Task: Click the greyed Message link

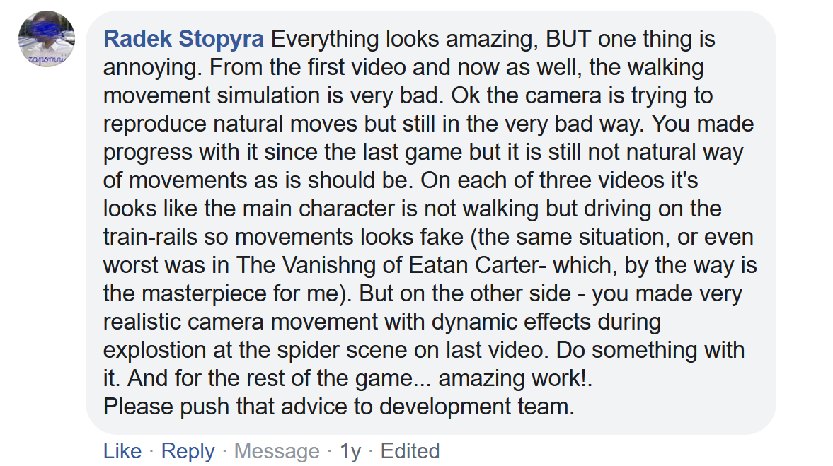Action: [276, 450]
